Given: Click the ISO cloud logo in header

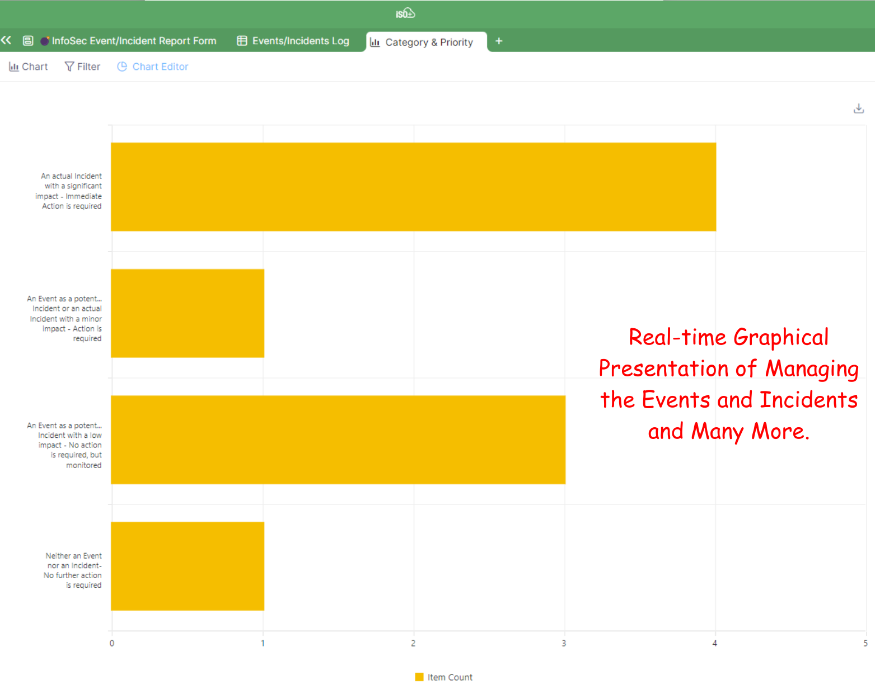Looking at the screenshot, I should [405, 14].
